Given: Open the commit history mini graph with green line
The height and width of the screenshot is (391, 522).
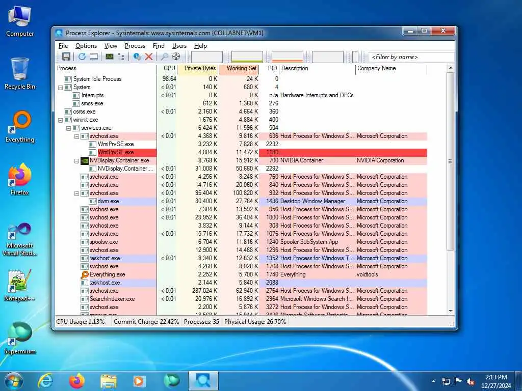Looking at the screenshot, I should pos(247,57).
